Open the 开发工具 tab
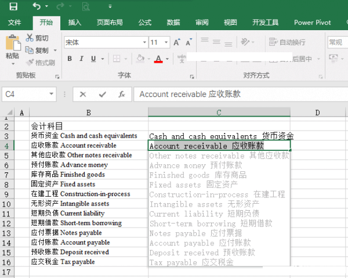This screenshot has height=278, width=348. click(265, 23)
